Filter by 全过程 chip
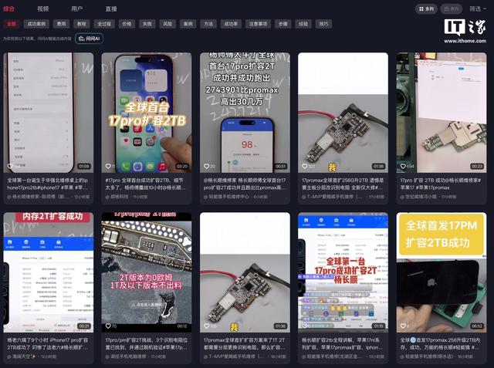Viewport: 494px width, 368px height. [x=104, y=24]
